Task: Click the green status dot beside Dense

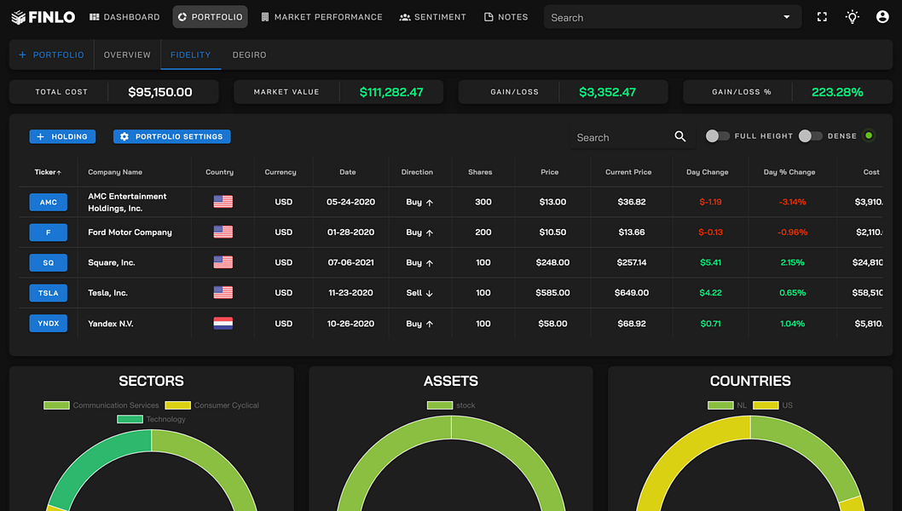Action: (x=869, y=136)
